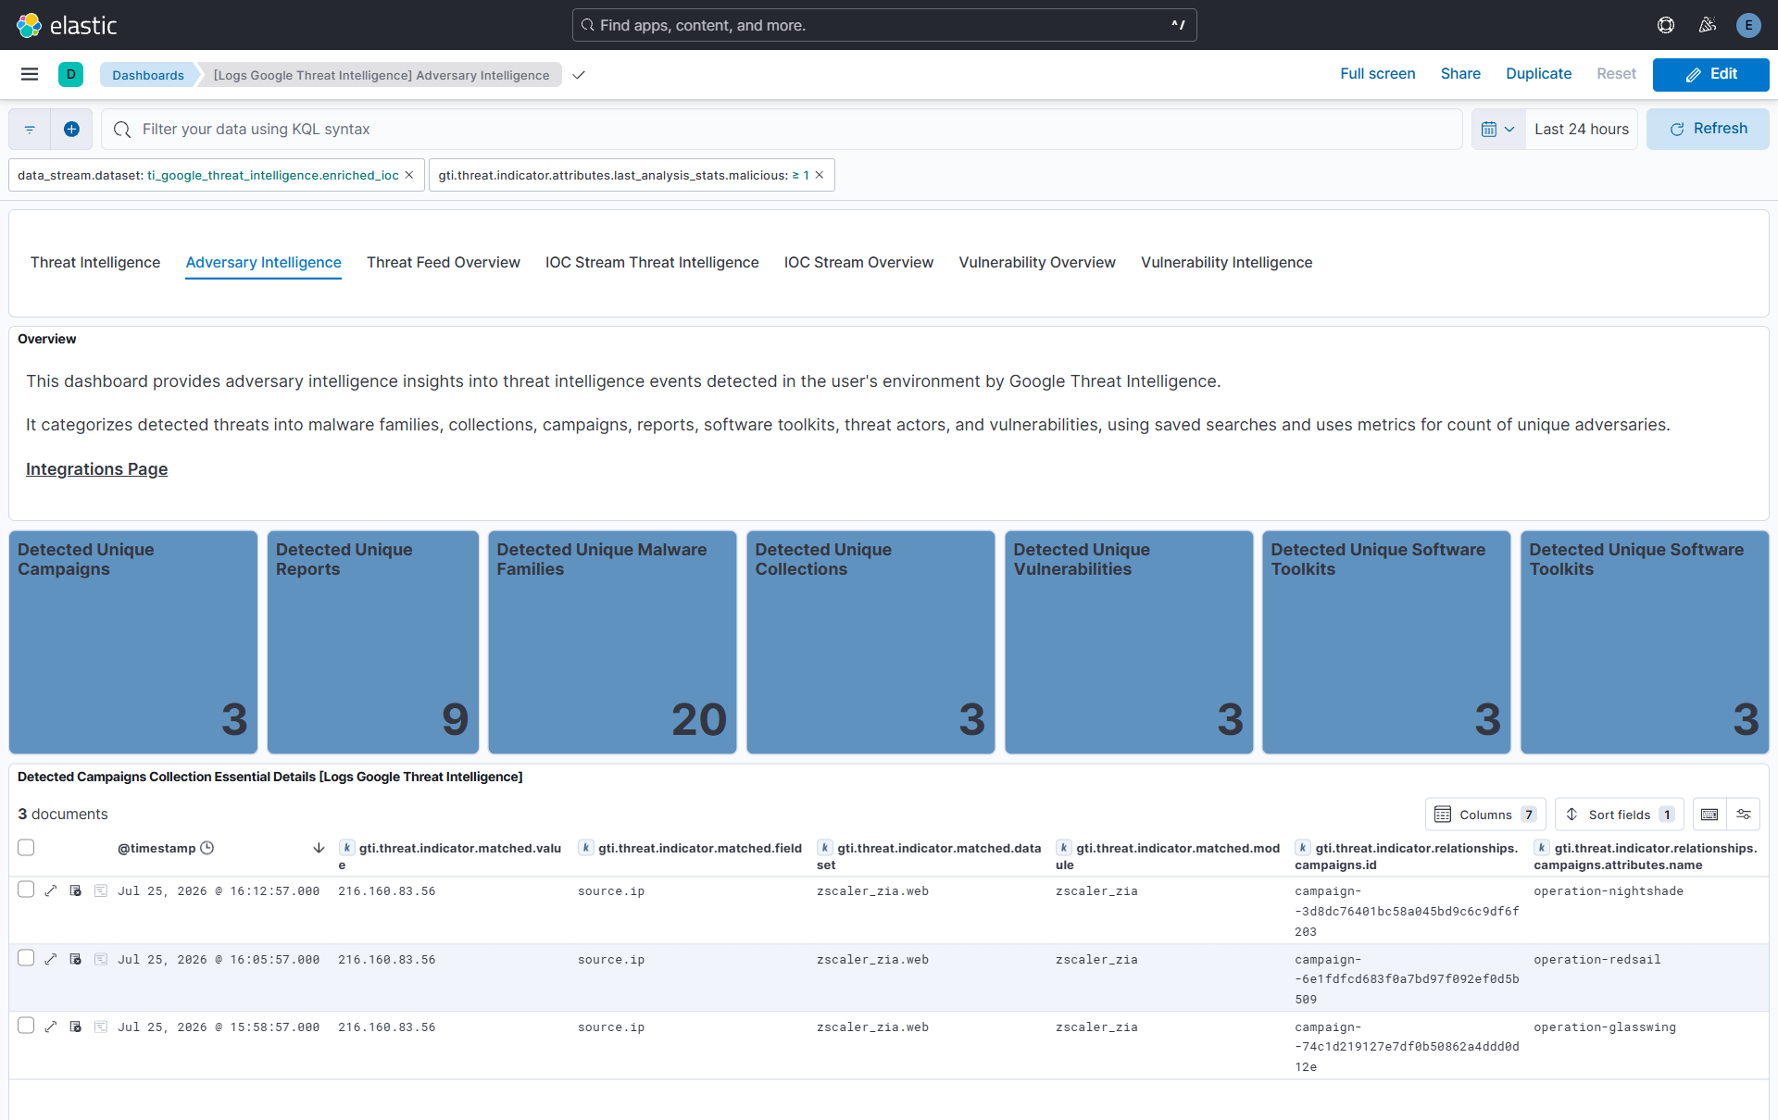Image resolution: width=1778 pixels, height=1120 pixels.
Task: Click the document-style action icon in row 15:58:57.000
Action: point(101,1027)
